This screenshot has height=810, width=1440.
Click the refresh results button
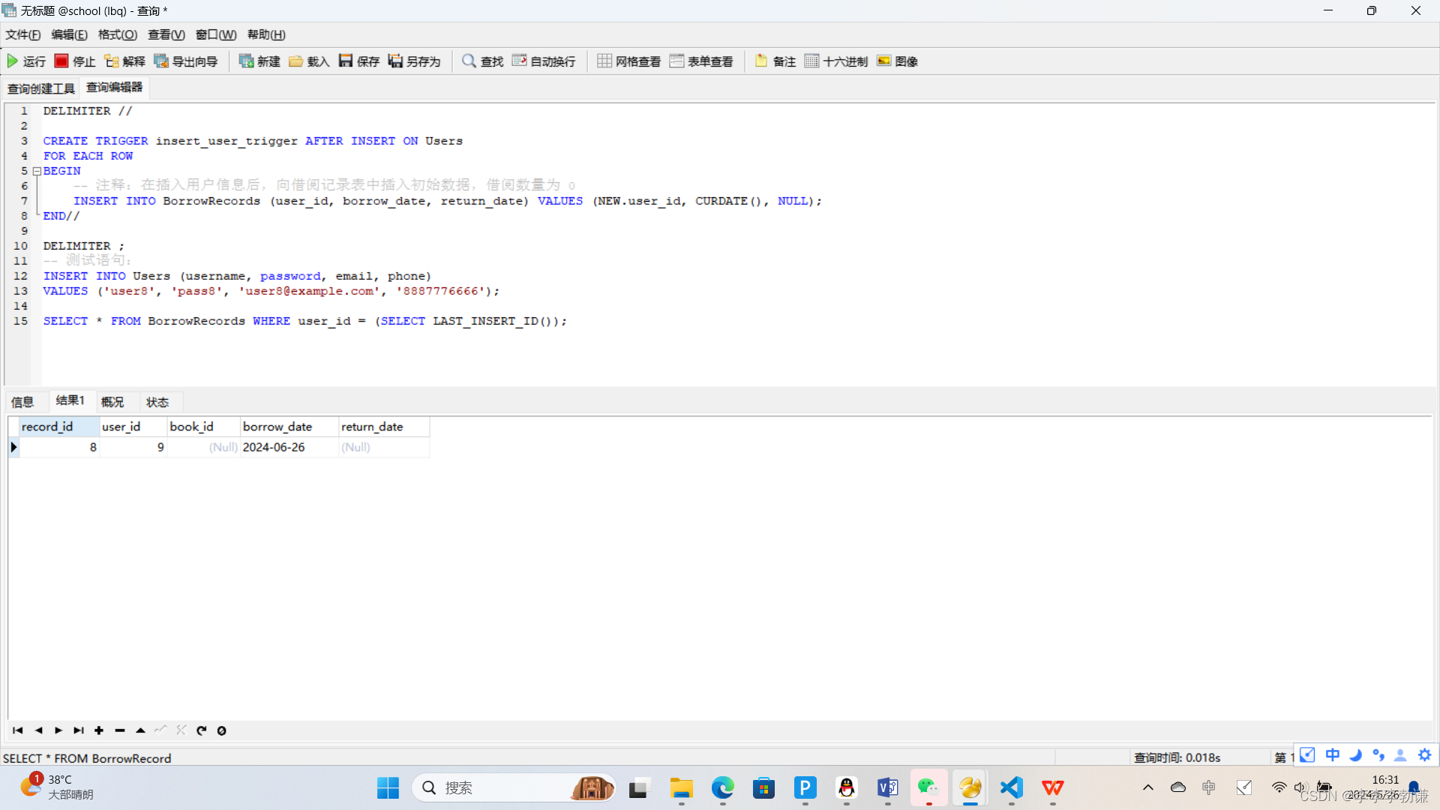point(201,730)
